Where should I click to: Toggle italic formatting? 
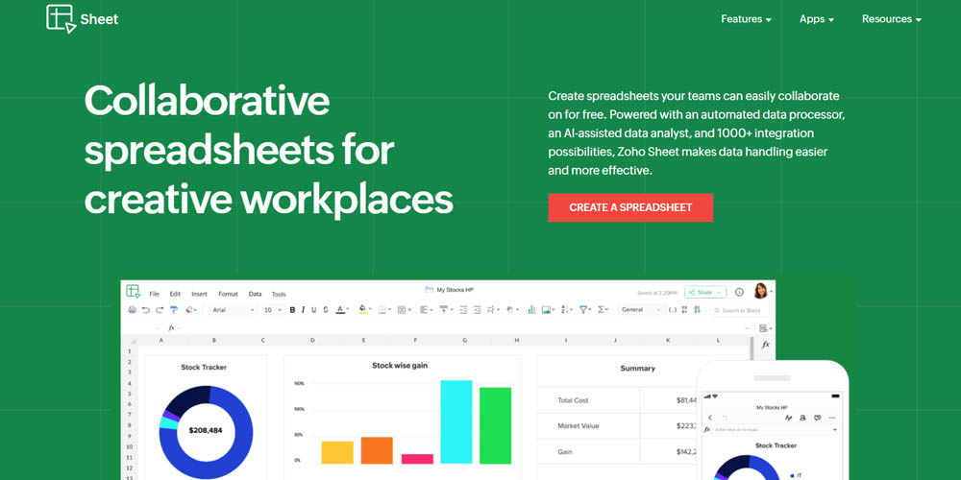[303, 310]
